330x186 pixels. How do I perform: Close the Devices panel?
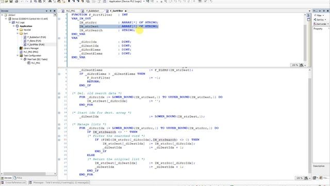click(x=55, y=11)
